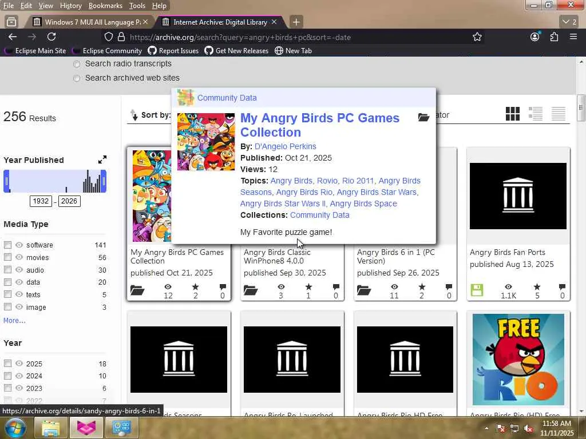
Task: Check the 2025 year filter
Action: click(7, 363)
